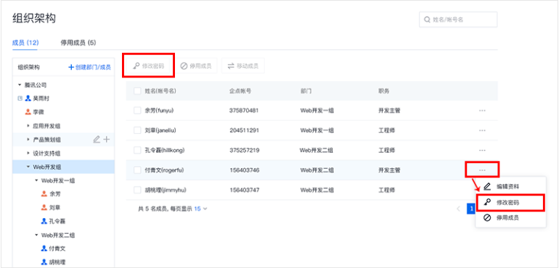Image resolution: width=559 pixels, height=268 pixels.
Task: Expand the 应用开发组 tree node
Action: click(x=28, y=126)
